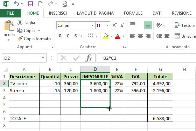Increase font size with large A

tap(114, 25)
